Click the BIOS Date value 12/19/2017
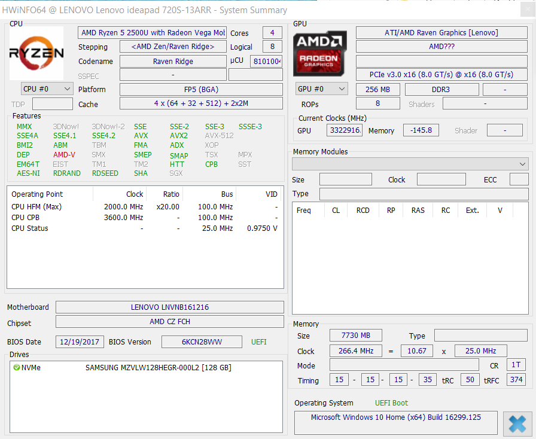536x439 pixels. (80, 342)
